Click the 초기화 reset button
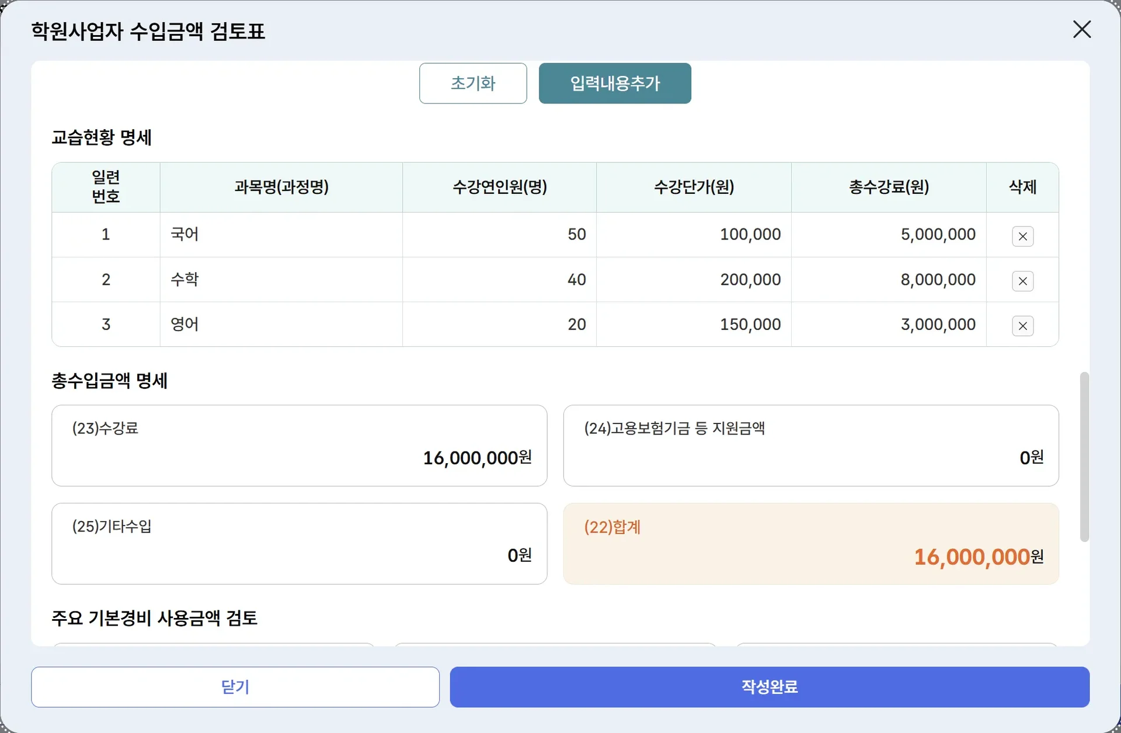 click(x=473, y=84)
